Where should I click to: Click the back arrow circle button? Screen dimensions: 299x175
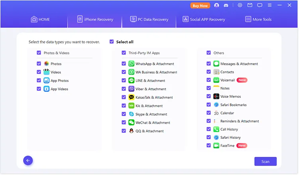pyautogui.click(x=28, y=160)
